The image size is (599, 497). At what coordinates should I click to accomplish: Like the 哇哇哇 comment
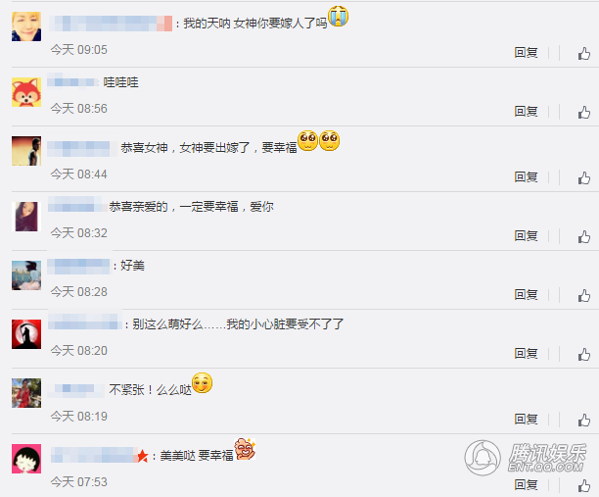tap(583, 112)
